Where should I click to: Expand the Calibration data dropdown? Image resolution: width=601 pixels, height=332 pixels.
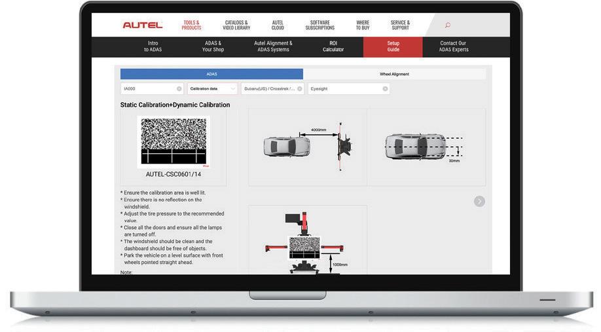tap(212, 88)
